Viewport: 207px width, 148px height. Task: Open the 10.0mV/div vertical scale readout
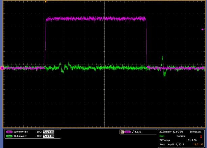coord(20,136)
